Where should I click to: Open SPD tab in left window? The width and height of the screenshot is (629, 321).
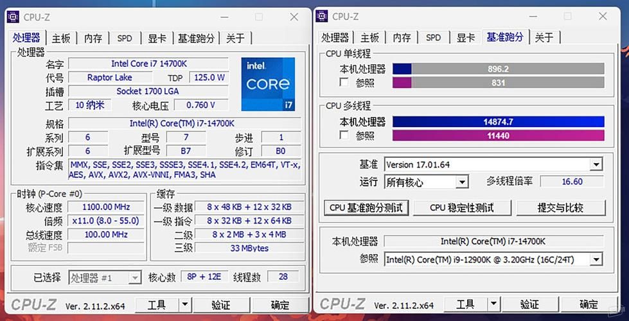(x=125, y=38)
